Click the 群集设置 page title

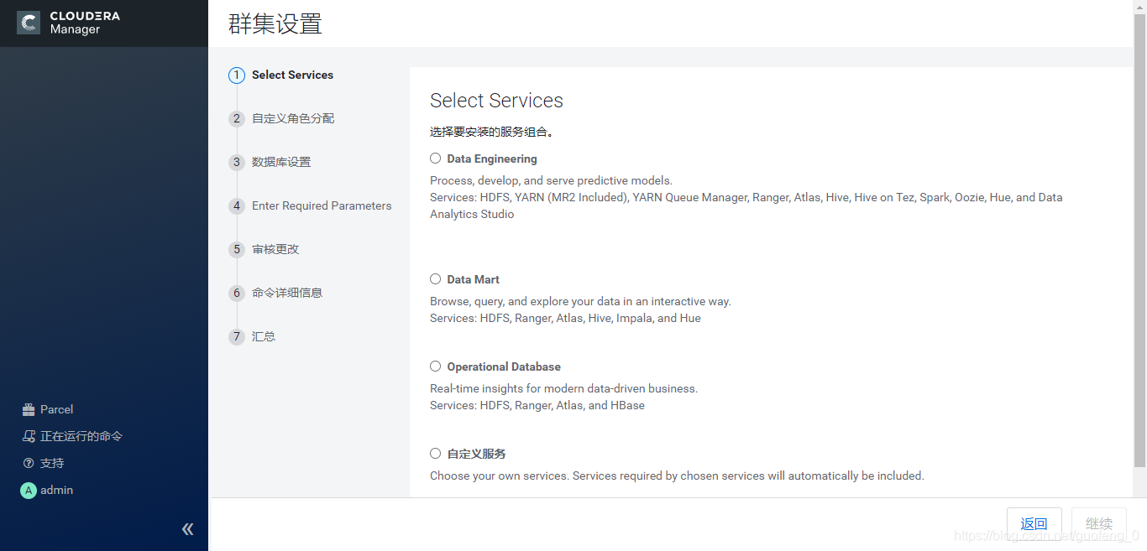click(x=275, y=23)
